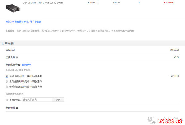
Task: Select the 满499元减150元 coupon radio button
Action: click(x=7, y=81)
